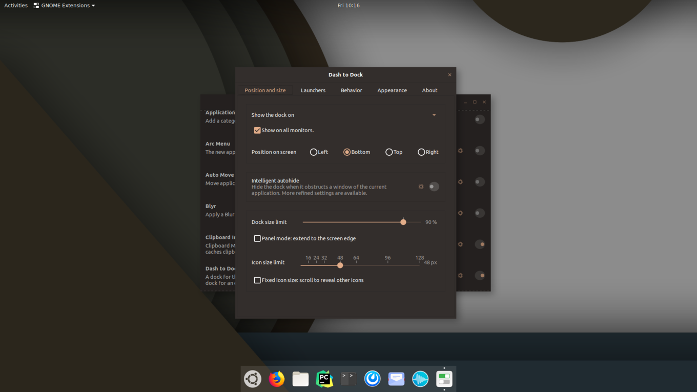Screen dimensions: 697x392
Task: Open Blyr settings gear in Extensions window
Action: pos(460,213)
